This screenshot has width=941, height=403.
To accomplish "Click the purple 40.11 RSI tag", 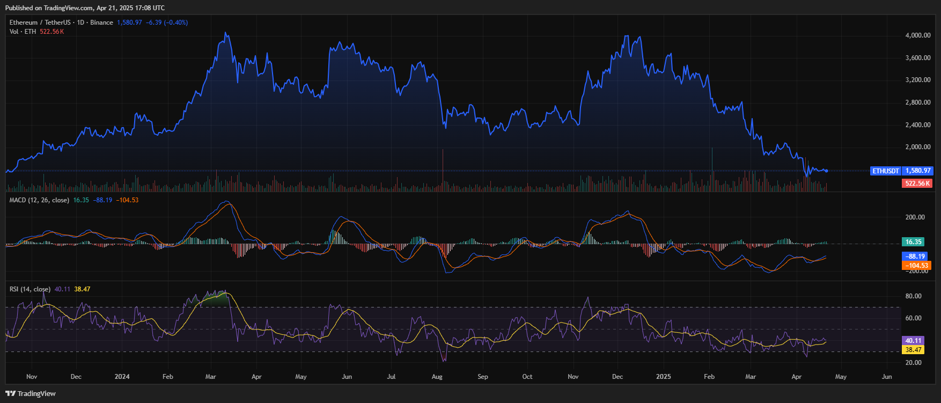I will click(913, 341).
